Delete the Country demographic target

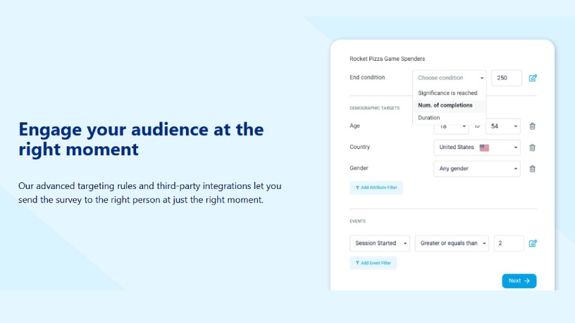[532, 148]
